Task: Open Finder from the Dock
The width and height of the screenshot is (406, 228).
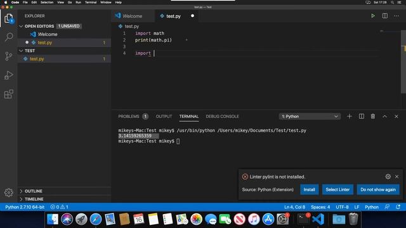Action: tap(53, 219)
